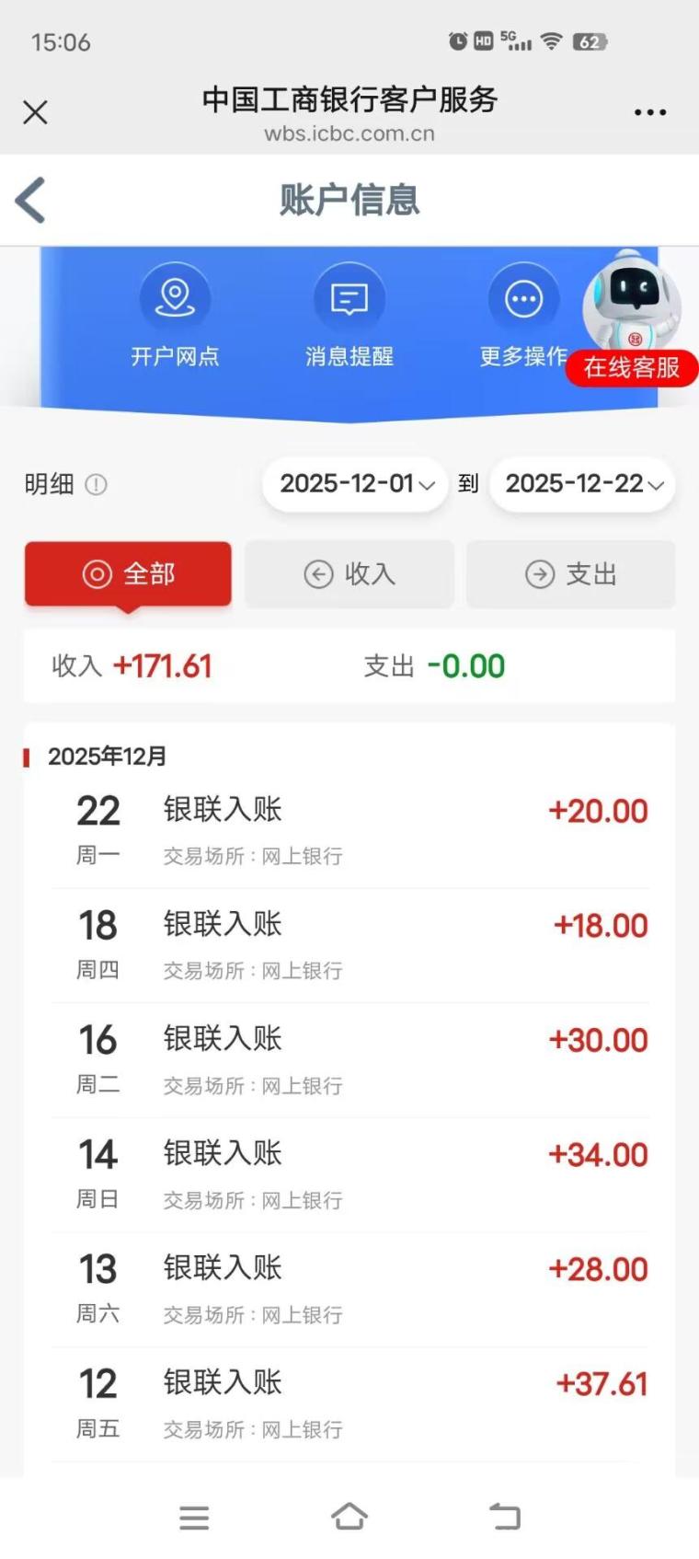Close the ICBC webview with X

[x=35, y=112]
